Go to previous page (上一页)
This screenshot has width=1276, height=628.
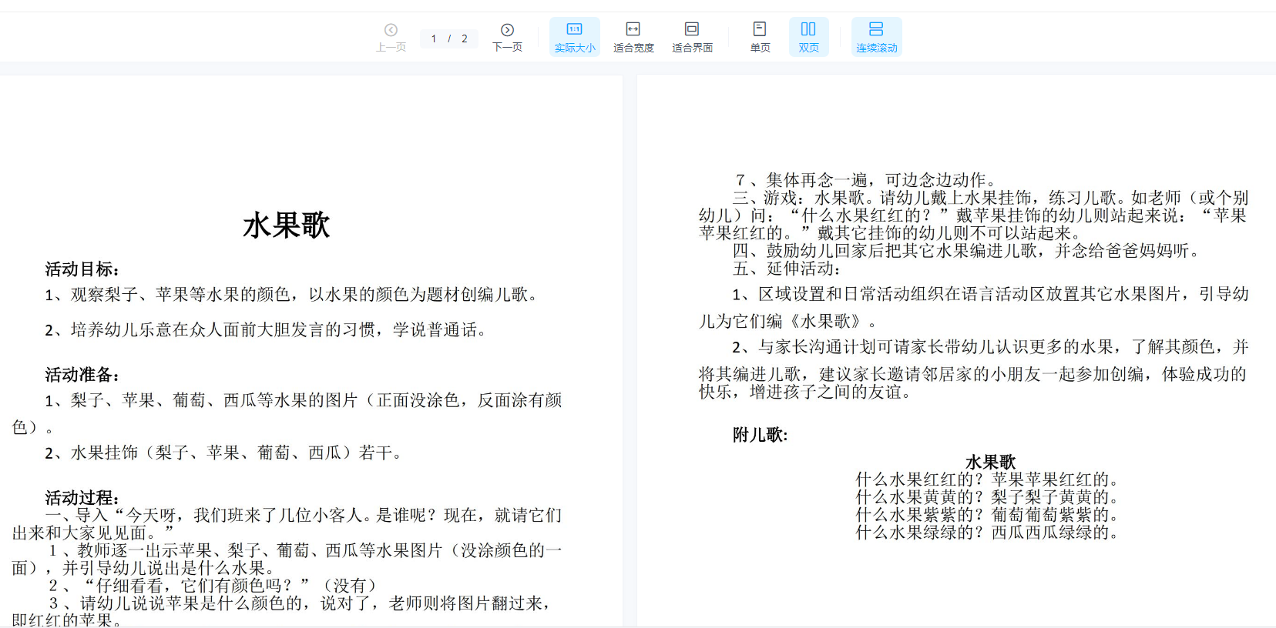391,37
